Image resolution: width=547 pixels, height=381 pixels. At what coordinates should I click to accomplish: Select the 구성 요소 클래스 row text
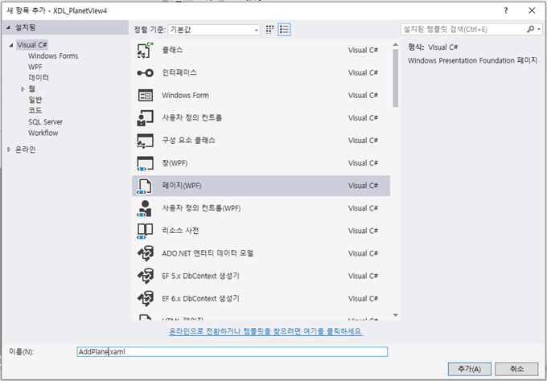(x=188, y=141)
